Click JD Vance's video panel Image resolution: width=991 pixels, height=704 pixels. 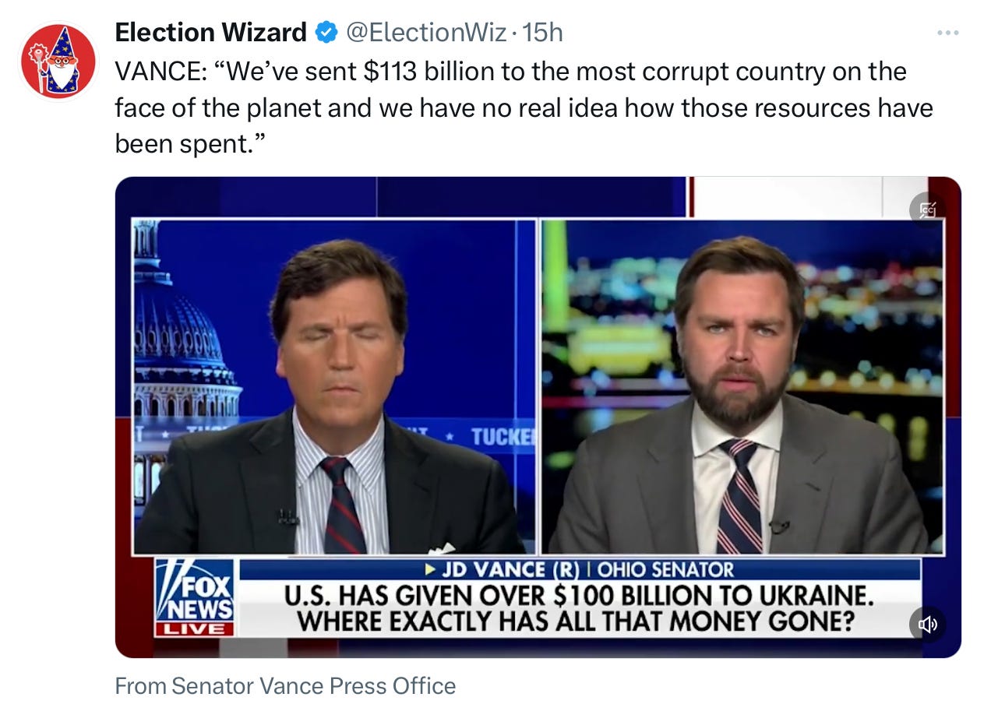coord(742,387)
